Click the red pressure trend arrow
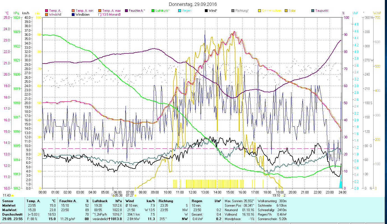Viewport: 387px width, 224px height. [109, 219]
